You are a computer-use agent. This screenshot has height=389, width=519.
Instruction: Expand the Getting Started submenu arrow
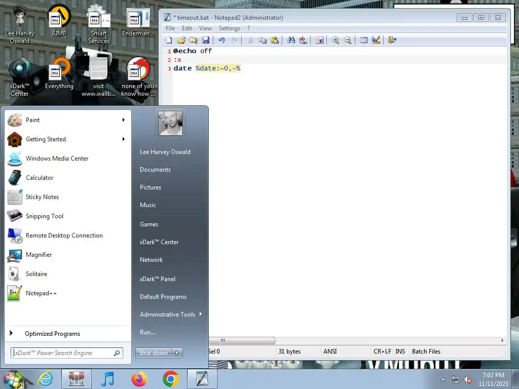coord(124,139)
